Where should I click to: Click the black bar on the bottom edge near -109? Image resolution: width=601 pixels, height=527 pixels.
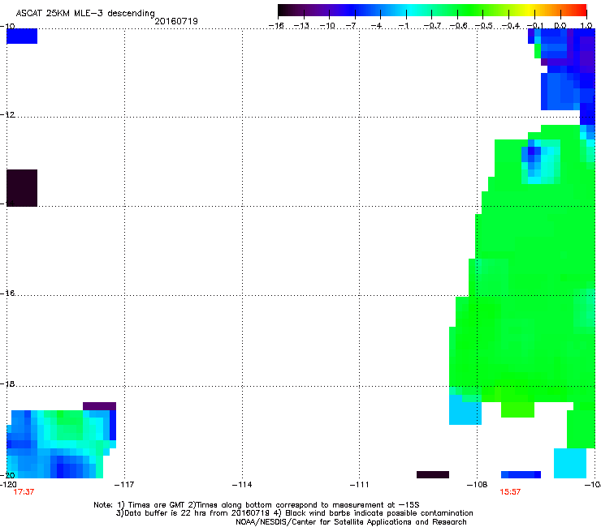click(433, 474)
